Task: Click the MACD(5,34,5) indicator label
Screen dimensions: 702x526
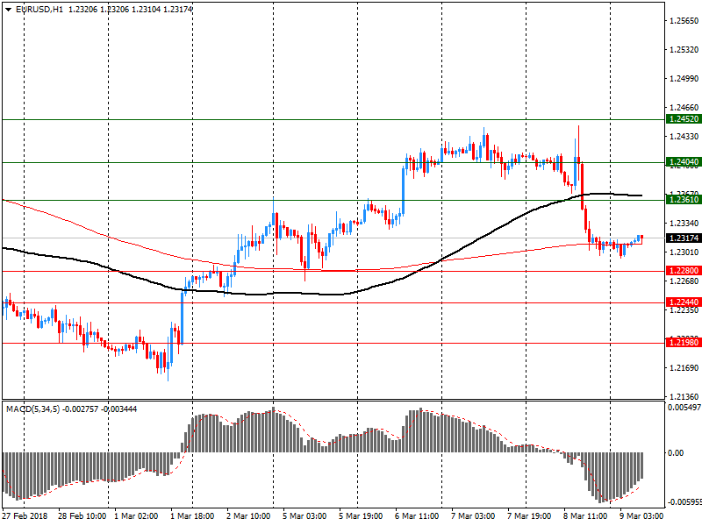Action: (x=32, y=409)
